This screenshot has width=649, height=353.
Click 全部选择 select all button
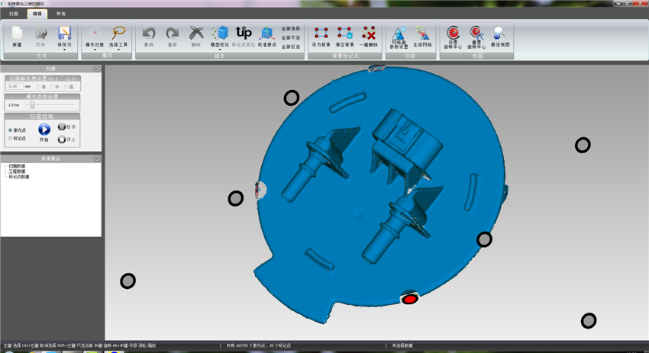pyautogui.click(x=291, y=28)
